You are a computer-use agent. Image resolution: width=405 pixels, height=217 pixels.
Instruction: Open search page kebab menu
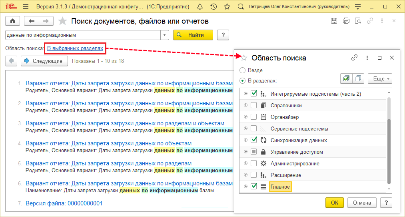click(382, 21)
